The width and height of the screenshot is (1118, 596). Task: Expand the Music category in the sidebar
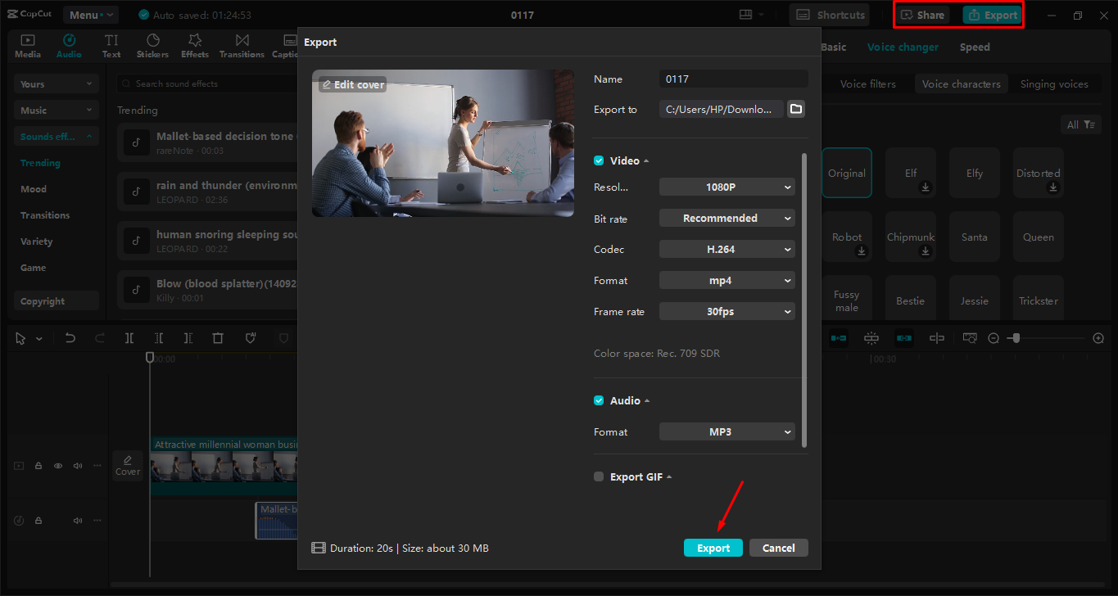coord(57,110)
